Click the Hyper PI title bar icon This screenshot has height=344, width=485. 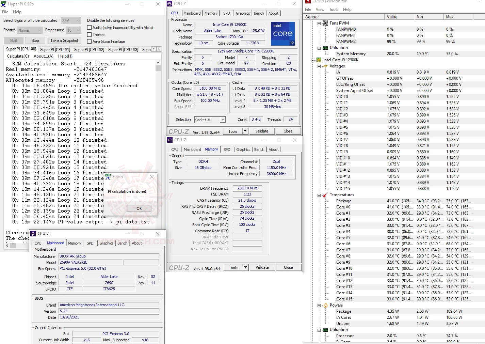click(x=3, y=4)
